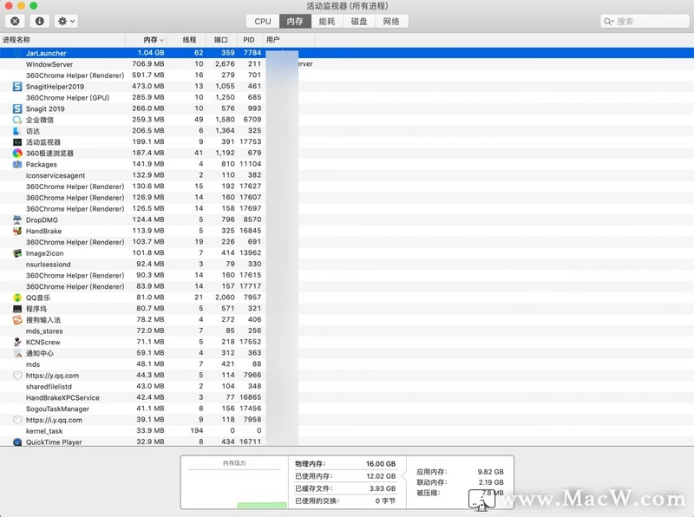The height and width of the screenshot is (517, 694).
Task: Click PID 17753 cell
Action: pos(250,141)
